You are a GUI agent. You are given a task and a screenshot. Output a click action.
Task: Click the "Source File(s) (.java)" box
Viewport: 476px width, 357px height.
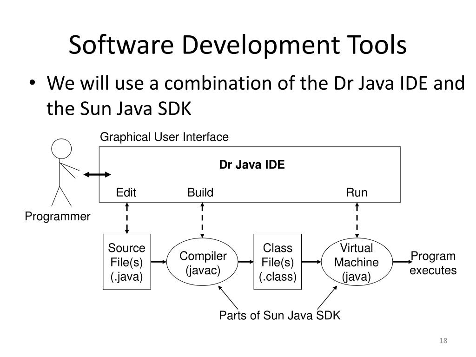[127, 262]
